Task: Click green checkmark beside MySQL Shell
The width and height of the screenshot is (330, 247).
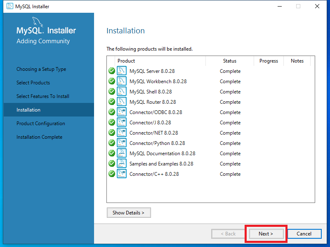Action: [x=112, y=91]
